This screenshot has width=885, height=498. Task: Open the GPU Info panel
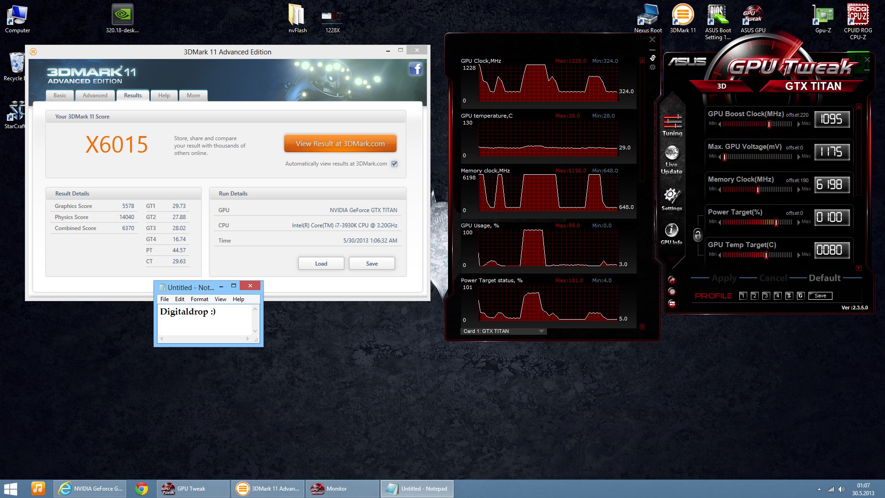[672, 234]
